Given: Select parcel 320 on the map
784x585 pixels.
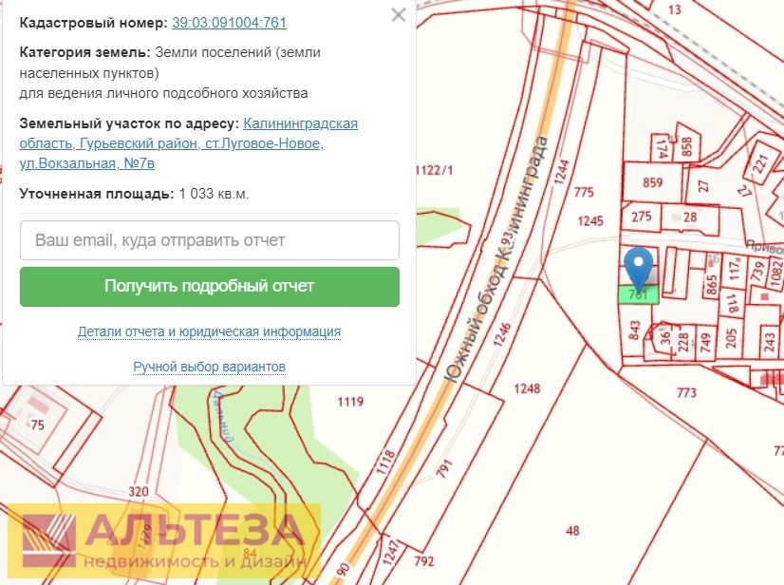Looking at the screenshot, I should [x=139, y=491].
